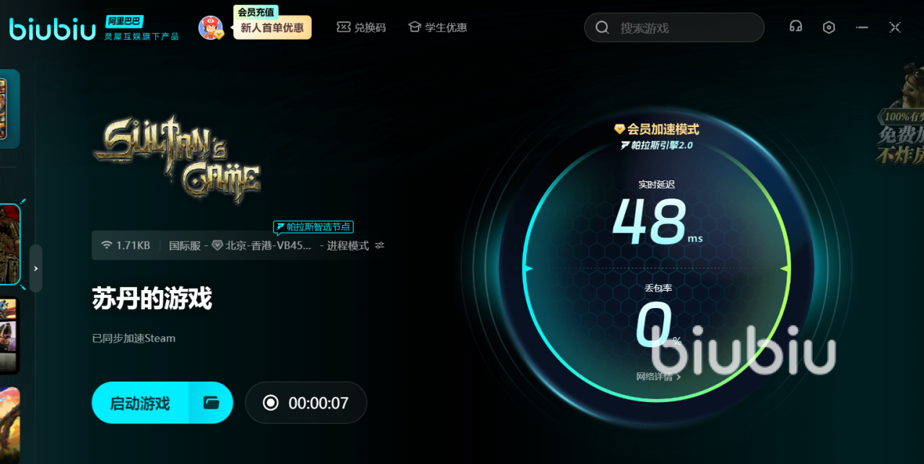Type in the 搜索游戏 search field
The width and height of the screenshot is (924, 464).
click(686, 27)
